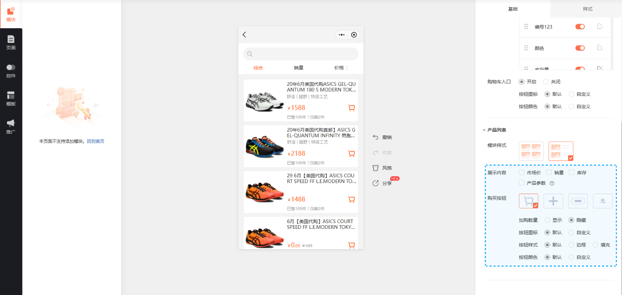Click the 分享 share icon
This screenshot has width=622, height=295.
376,183
